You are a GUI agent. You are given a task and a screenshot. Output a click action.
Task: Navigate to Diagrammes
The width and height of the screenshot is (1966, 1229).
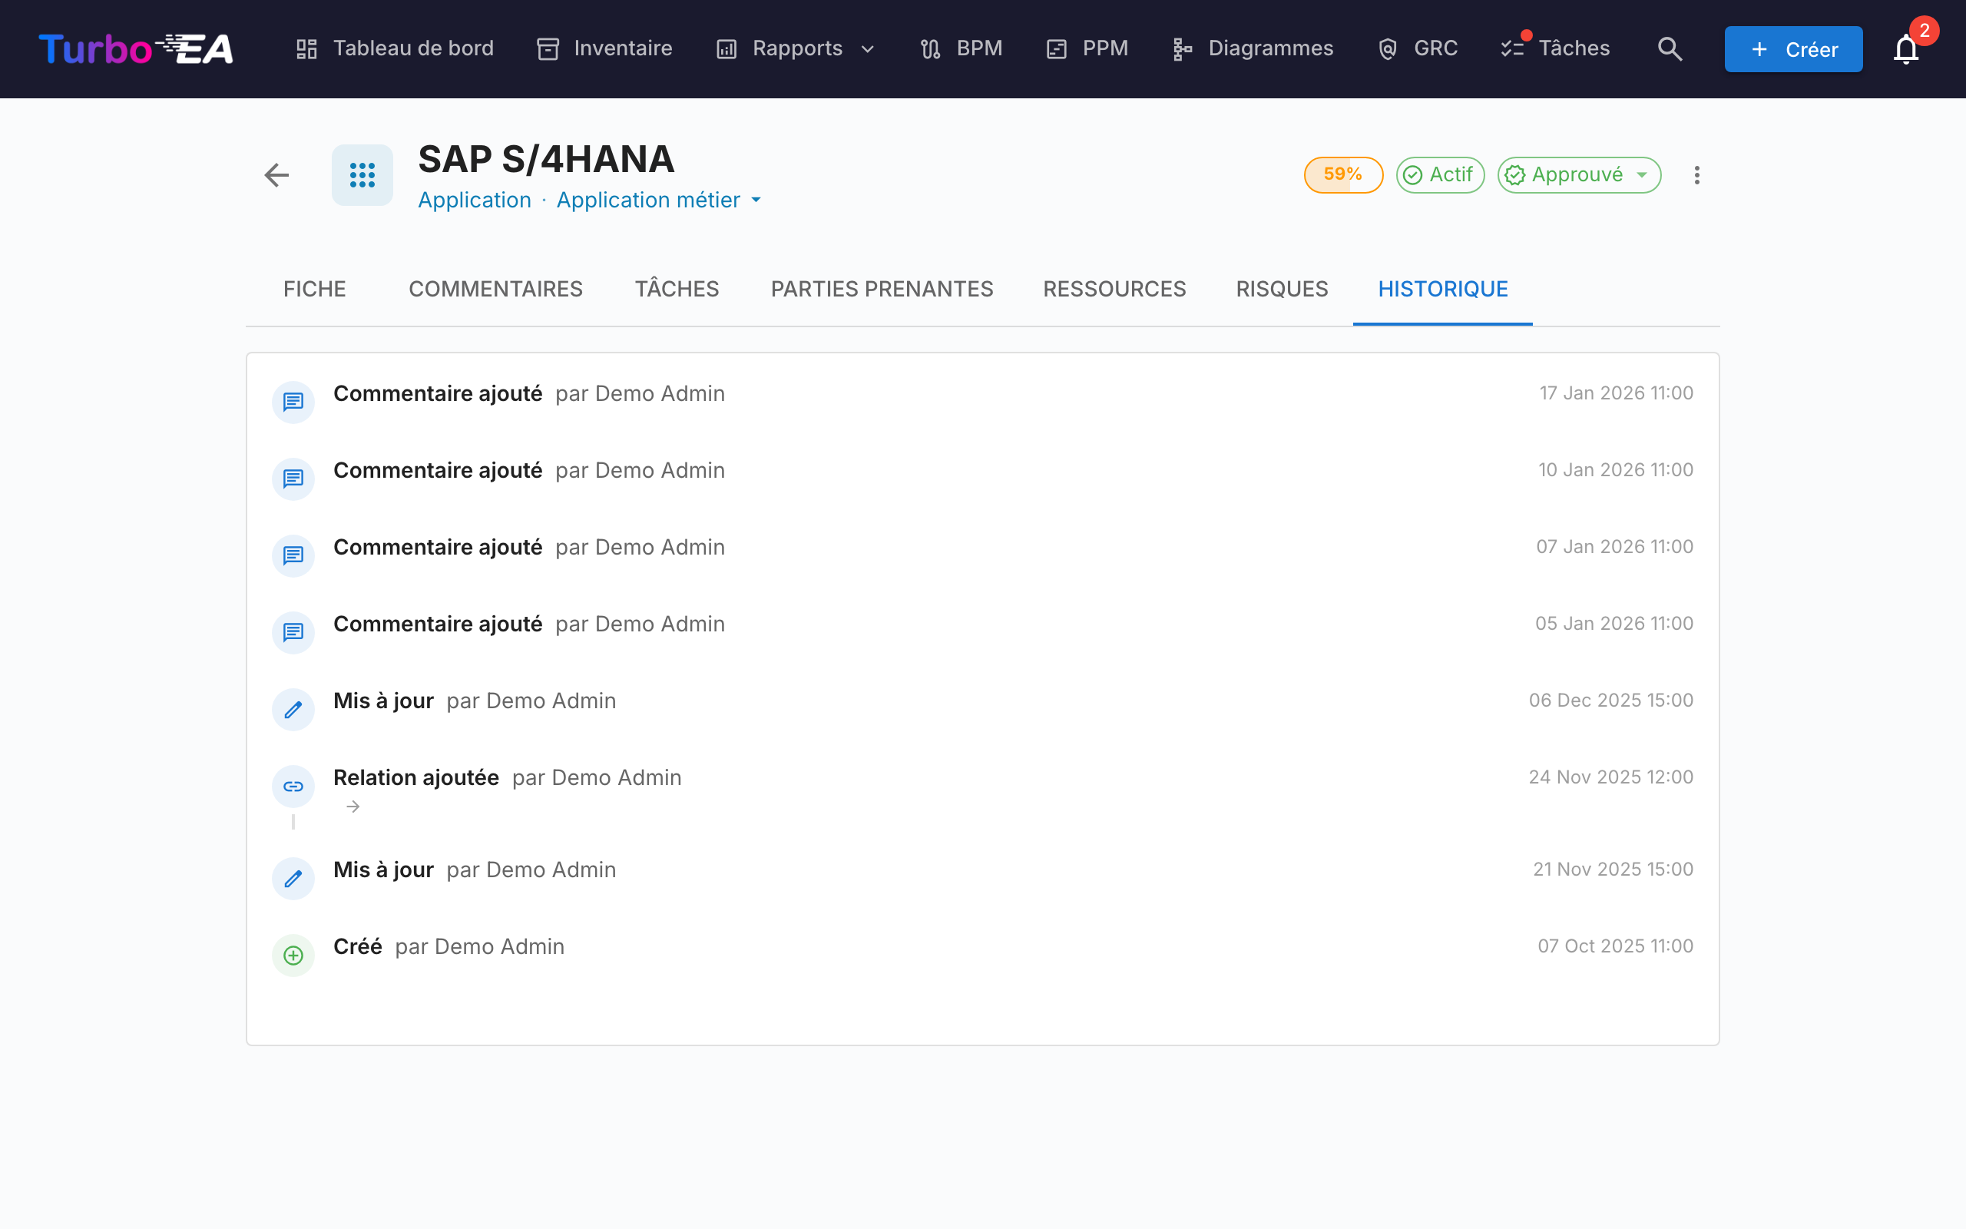1253,48
